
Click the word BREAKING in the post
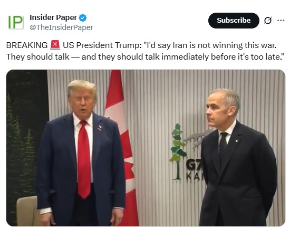[x=27, y=45]
